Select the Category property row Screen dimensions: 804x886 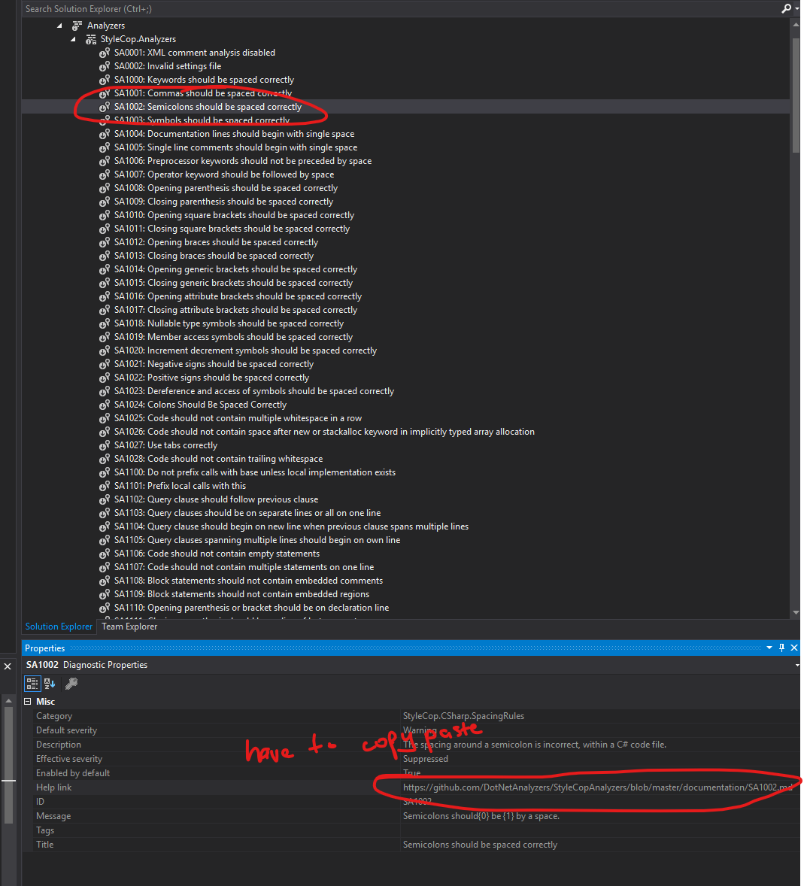[x=411, y=717]
